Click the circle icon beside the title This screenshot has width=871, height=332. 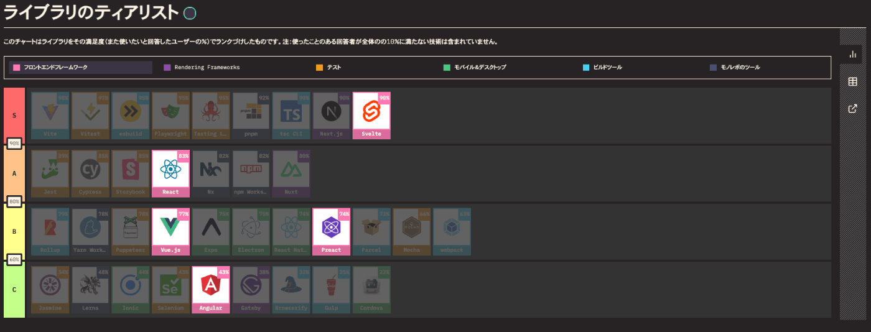[190, 13]
